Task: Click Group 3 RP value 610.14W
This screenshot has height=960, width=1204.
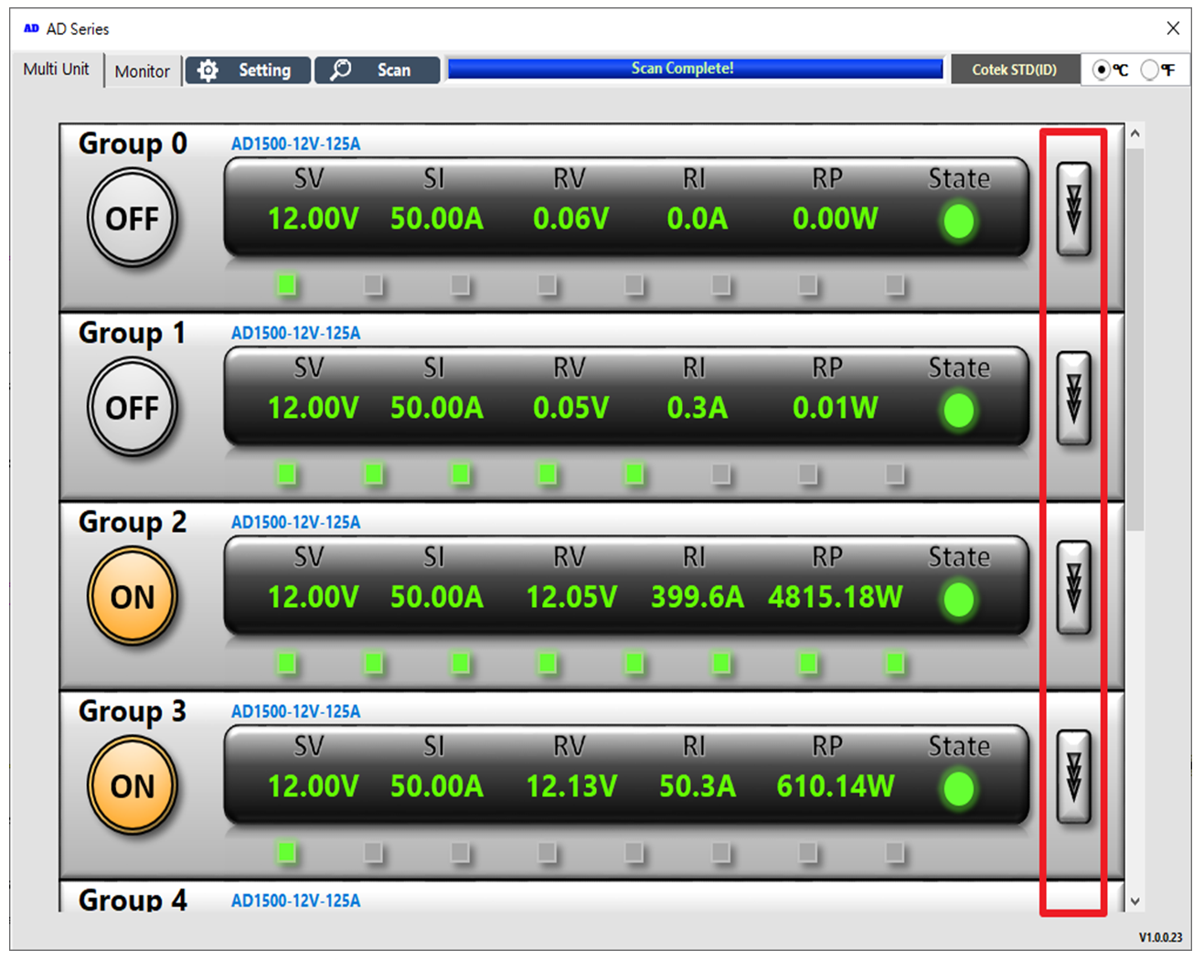Action: pyautogui.click(x=835, y=786)
